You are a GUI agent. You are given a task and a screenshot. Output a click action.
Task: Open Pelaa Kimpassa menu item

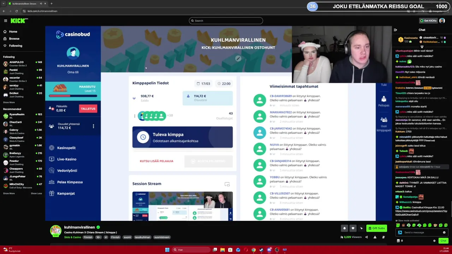point(66,182)
